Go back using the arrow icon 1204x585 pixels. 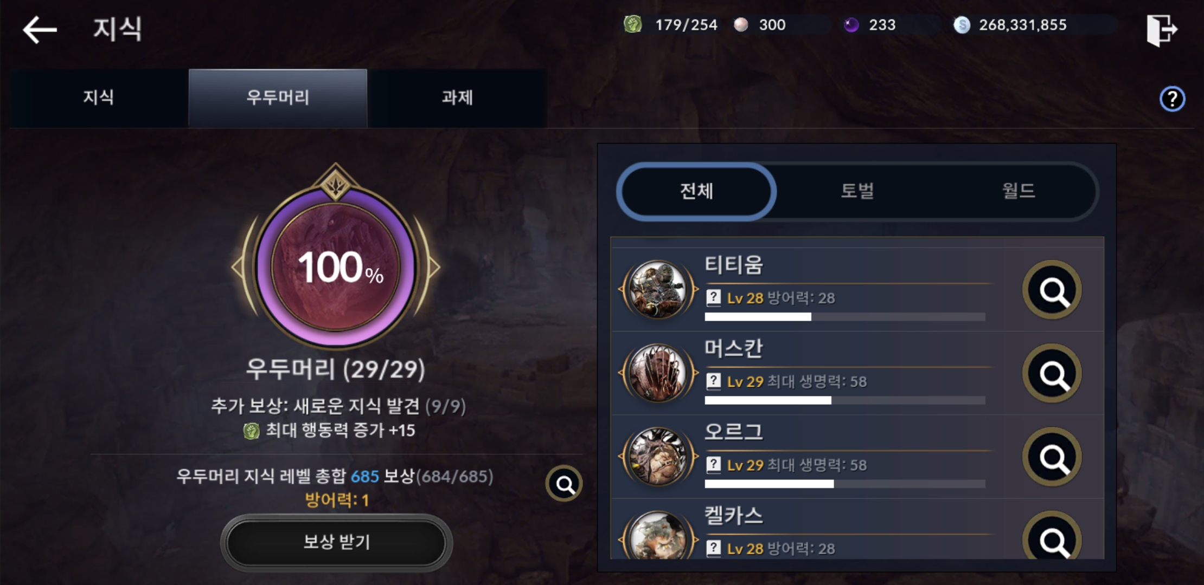point(40,29)
